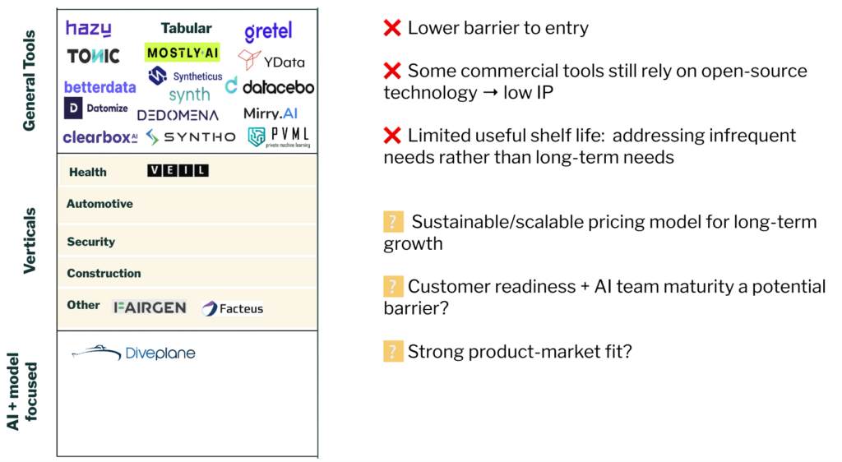Viewport: 842px width, 462px height.
Task: Click the Hazy logo
Action: tap(88, 29)
